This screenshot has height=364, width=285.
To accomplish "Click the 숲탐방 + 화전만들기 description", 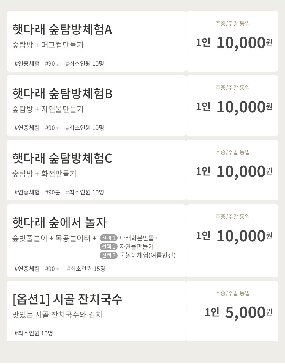I will tap(44, 173).
